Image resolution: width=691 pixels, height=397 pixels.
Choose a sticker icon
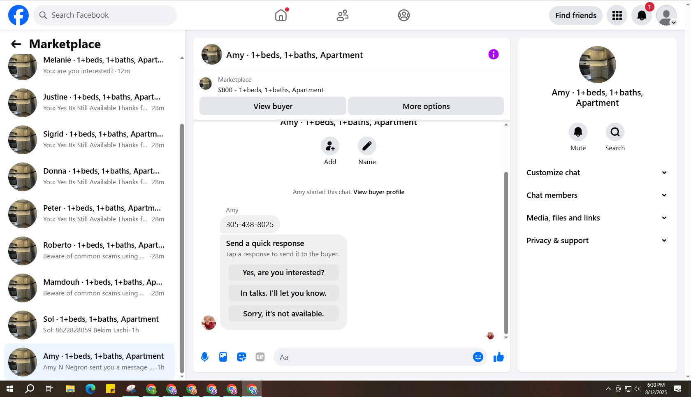[x=241, y=357]
